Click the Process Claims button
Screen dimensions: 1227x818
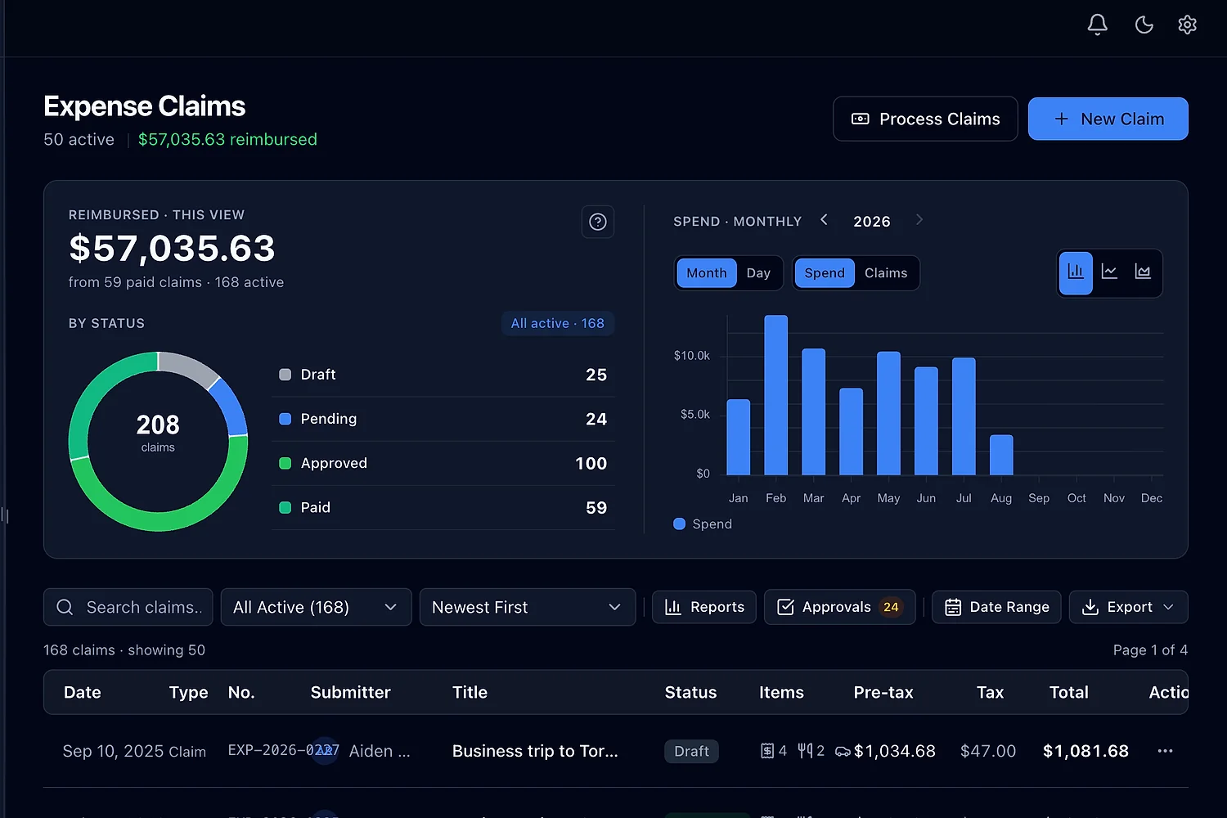click(925, 119)
